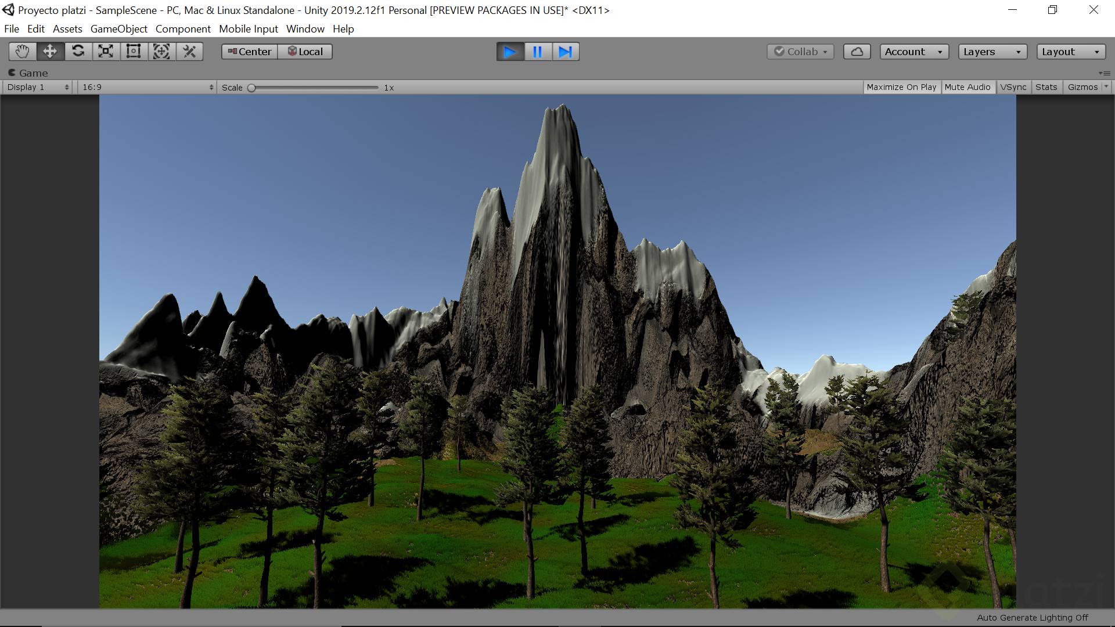Viewport: 1115px width, 627px height.
Task: Open custom editor tools icon
Action: coord(189,52)
